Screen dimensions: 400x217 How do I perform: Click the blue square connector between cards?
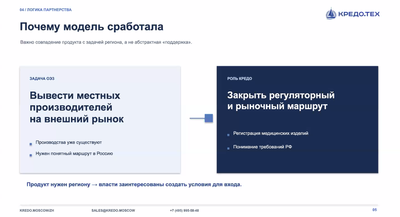click(209, 118)
